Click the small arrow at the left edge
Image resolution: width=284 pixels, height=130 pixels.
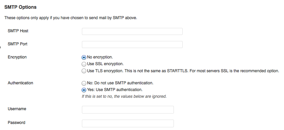[x=1, y=47]
